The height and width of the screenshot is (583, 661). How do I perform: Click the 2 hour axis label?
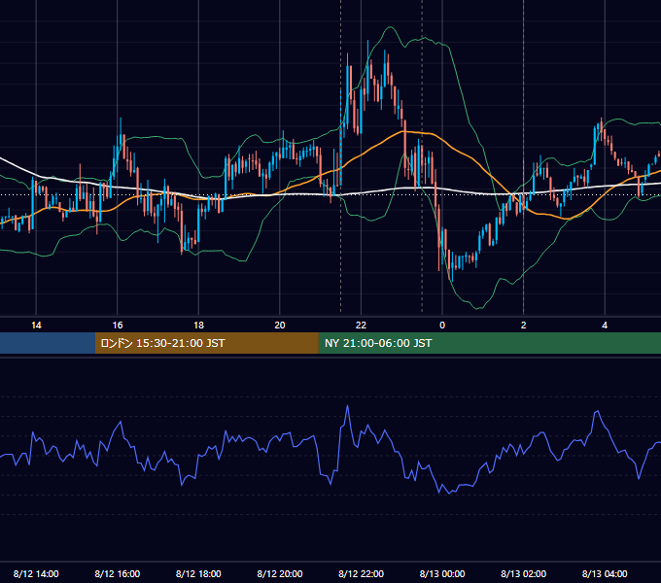click(x=524, y=326)
